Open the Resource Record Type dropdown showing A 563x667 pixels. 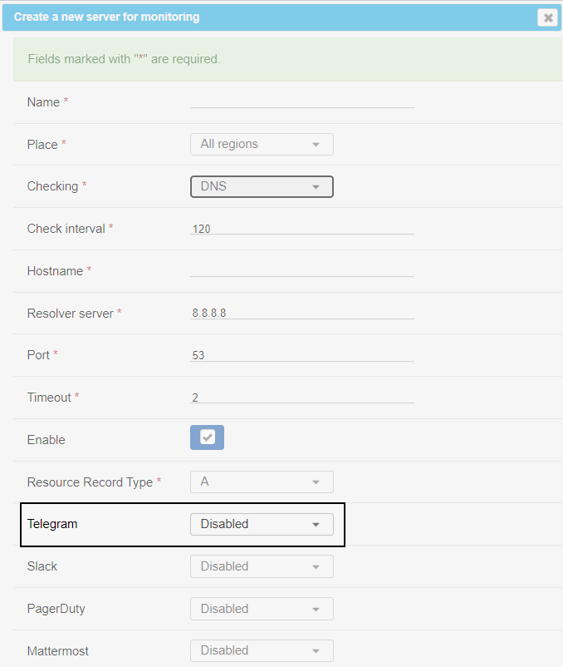tap(262, 482)
